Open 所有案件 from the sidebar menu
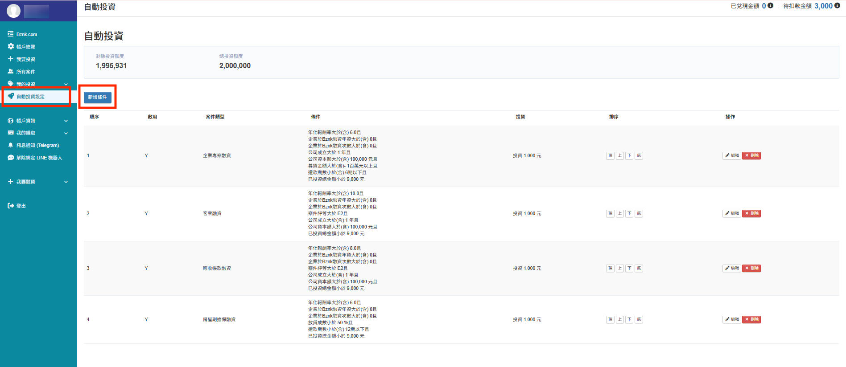 coord(25,72)
